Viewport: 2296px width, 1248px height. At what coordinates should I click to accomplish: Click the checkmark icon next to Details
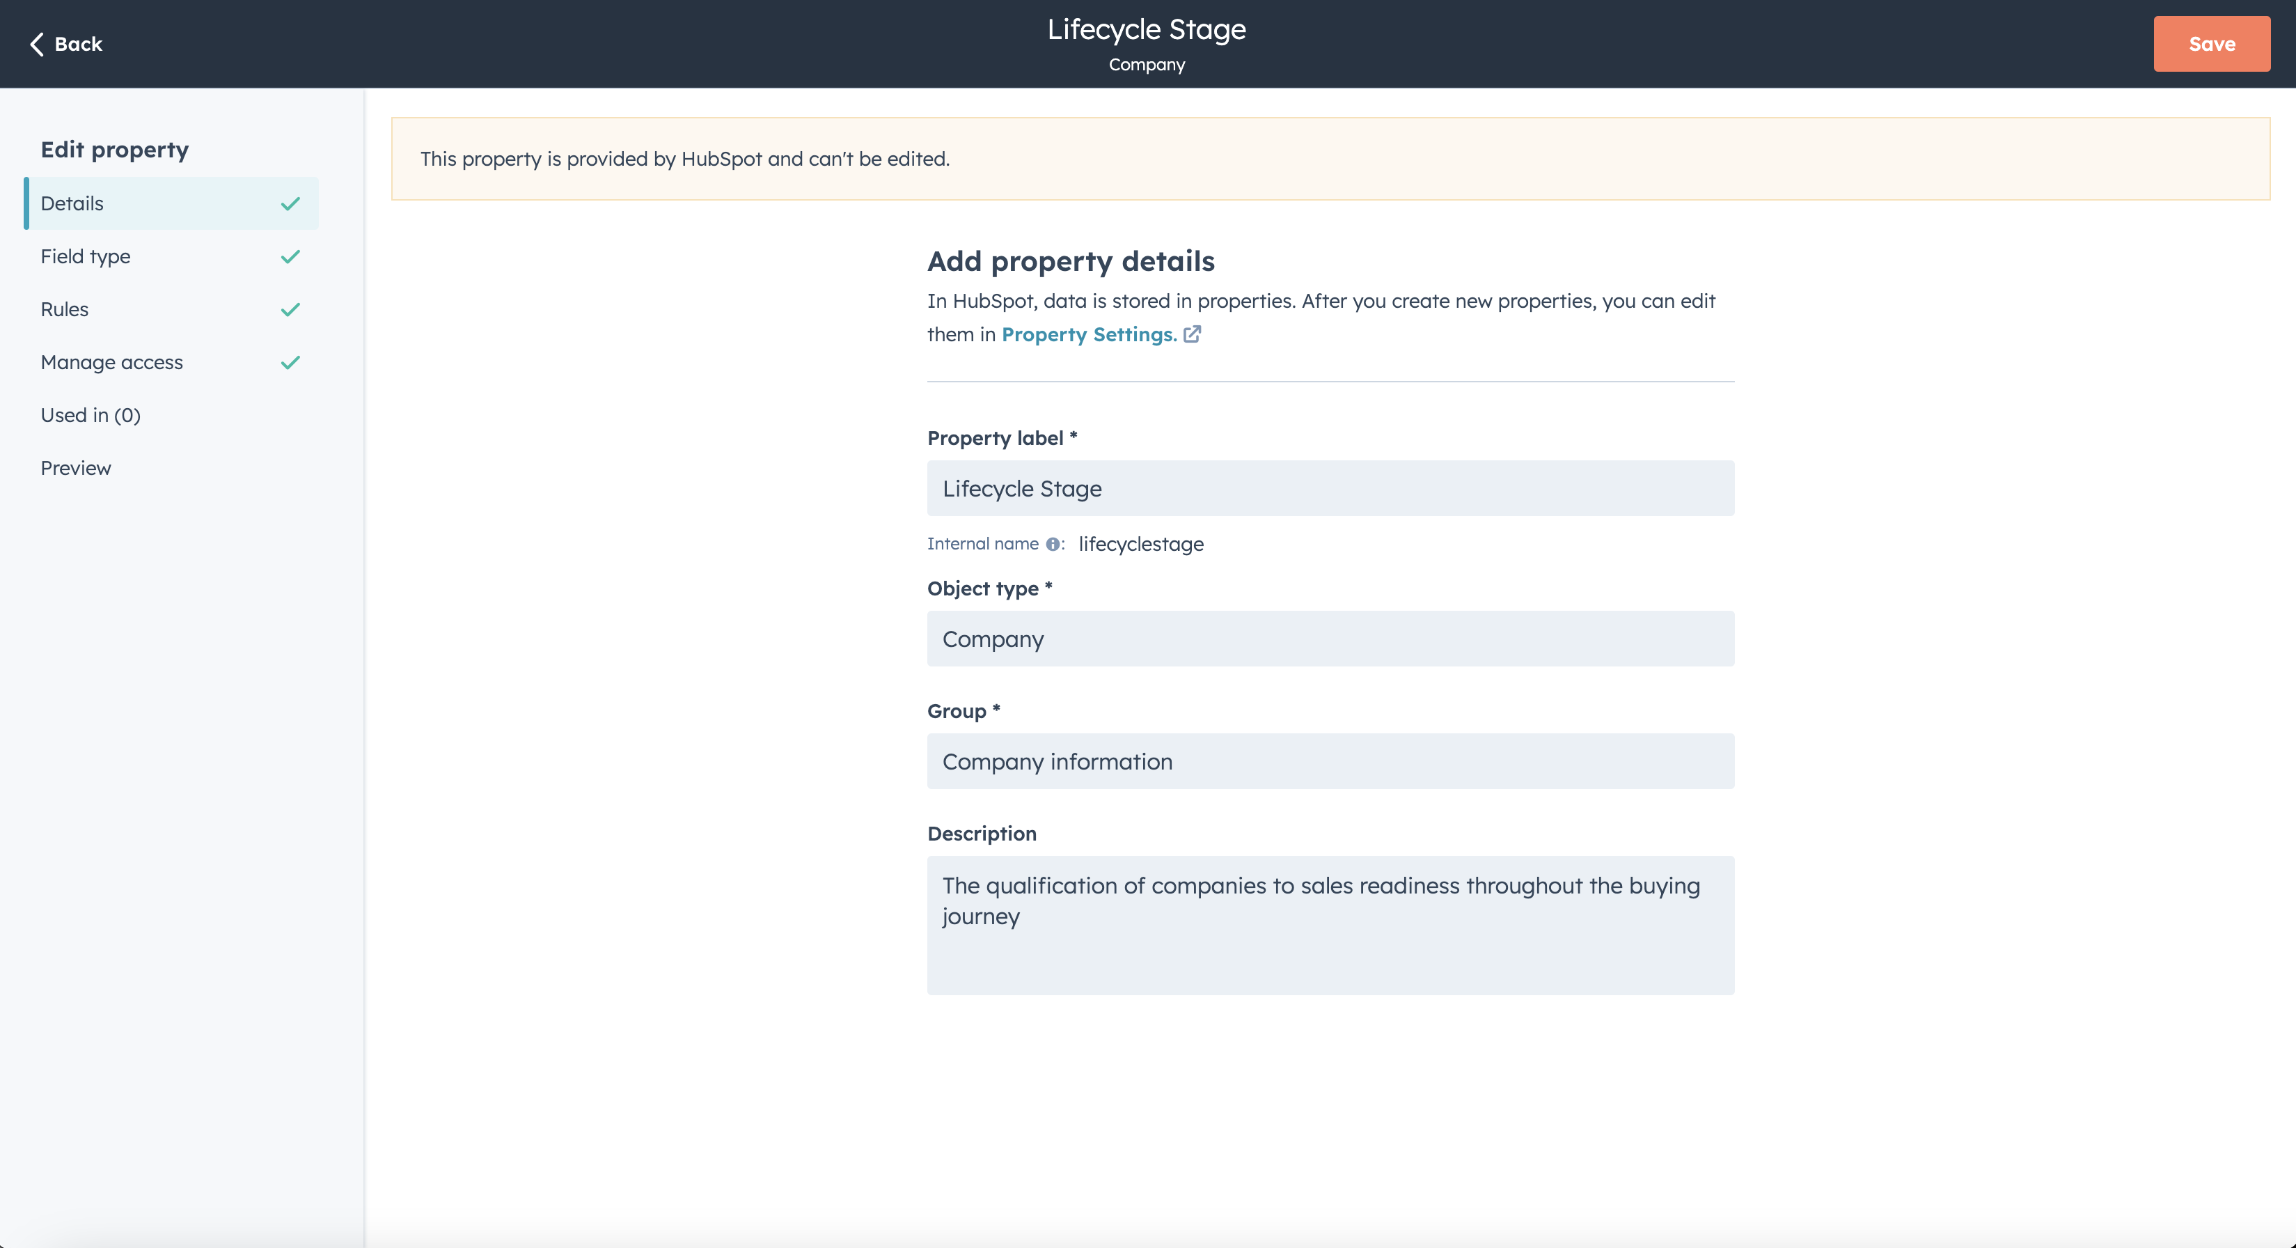[x=290, y=203]
